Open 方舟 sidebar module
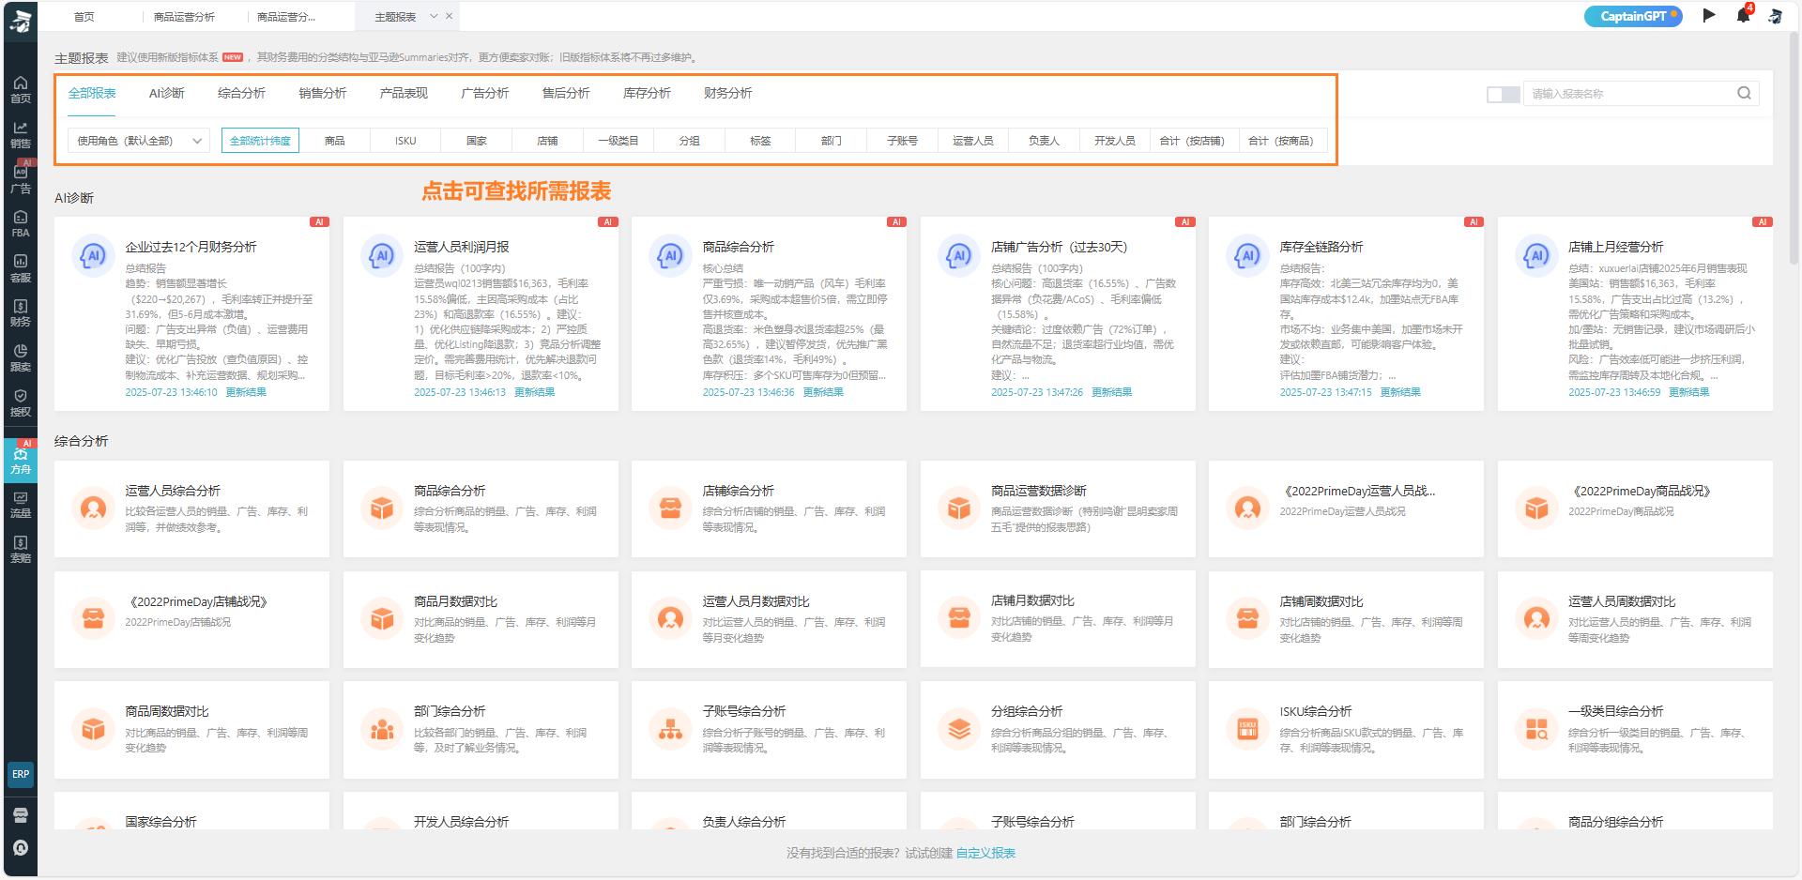The width and height of the screenshot is (1802, 880). (21, 460)
